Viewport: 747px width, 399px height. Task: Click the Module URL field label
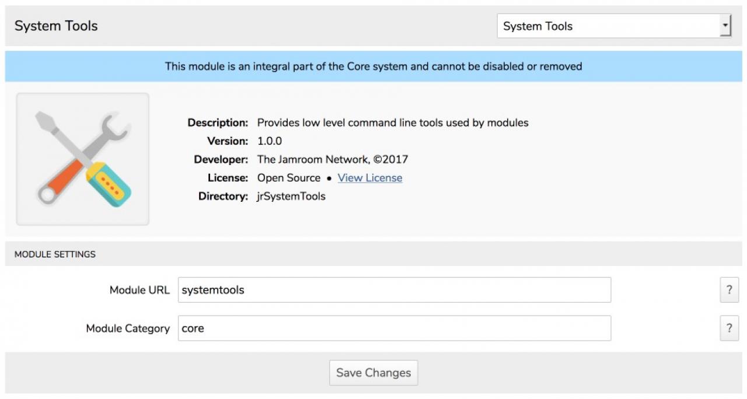pos(139,290)
